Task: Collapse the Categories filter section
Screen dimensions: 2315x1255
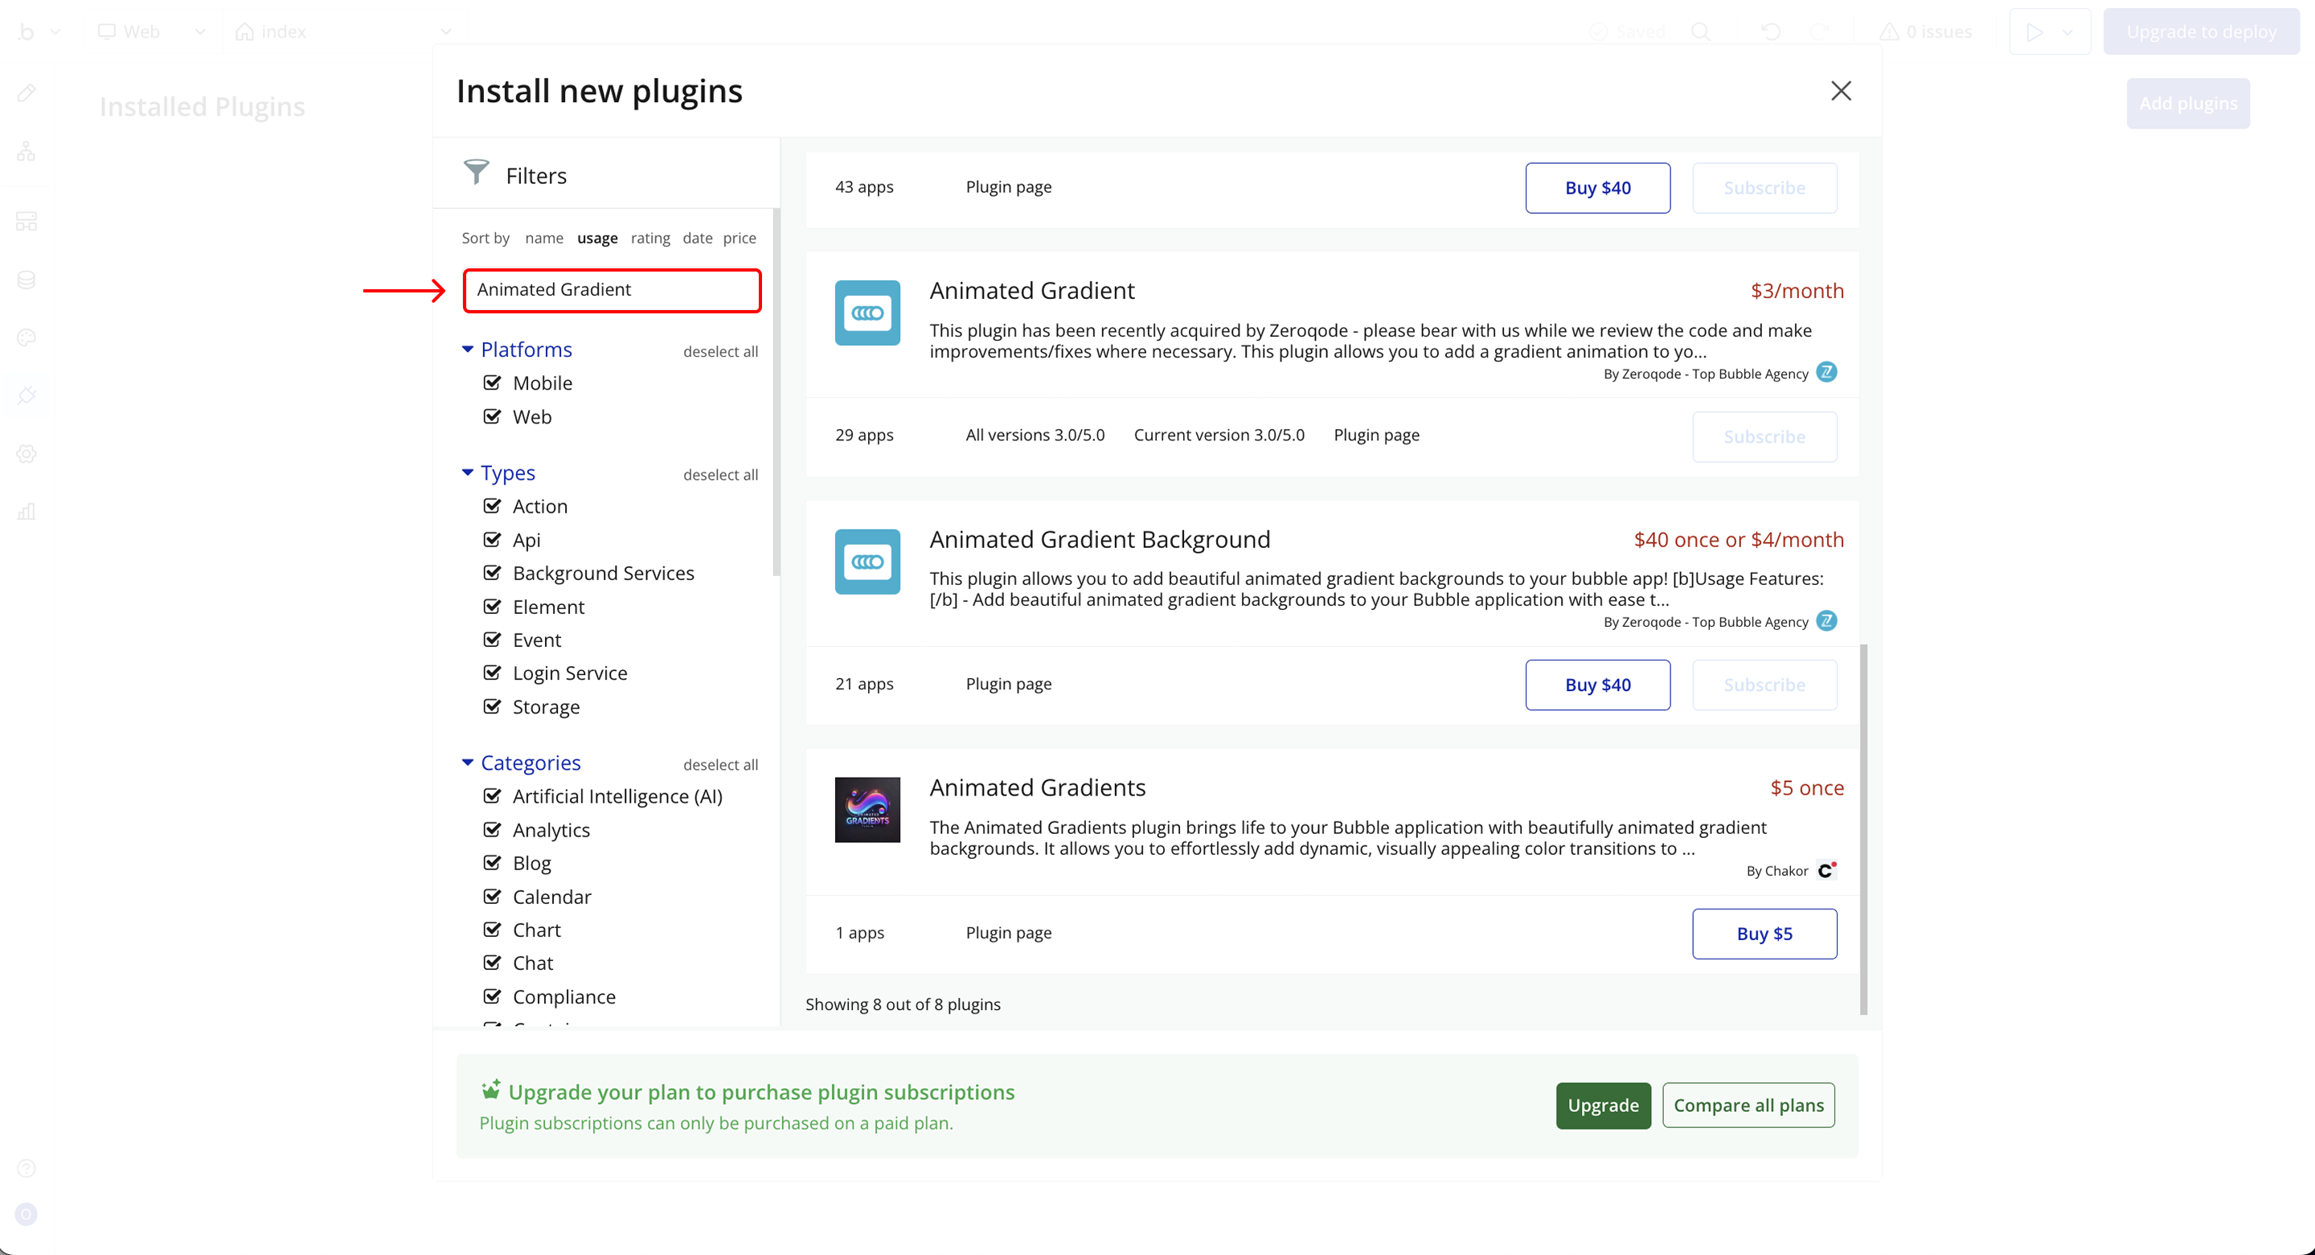Action: (467, 762)
